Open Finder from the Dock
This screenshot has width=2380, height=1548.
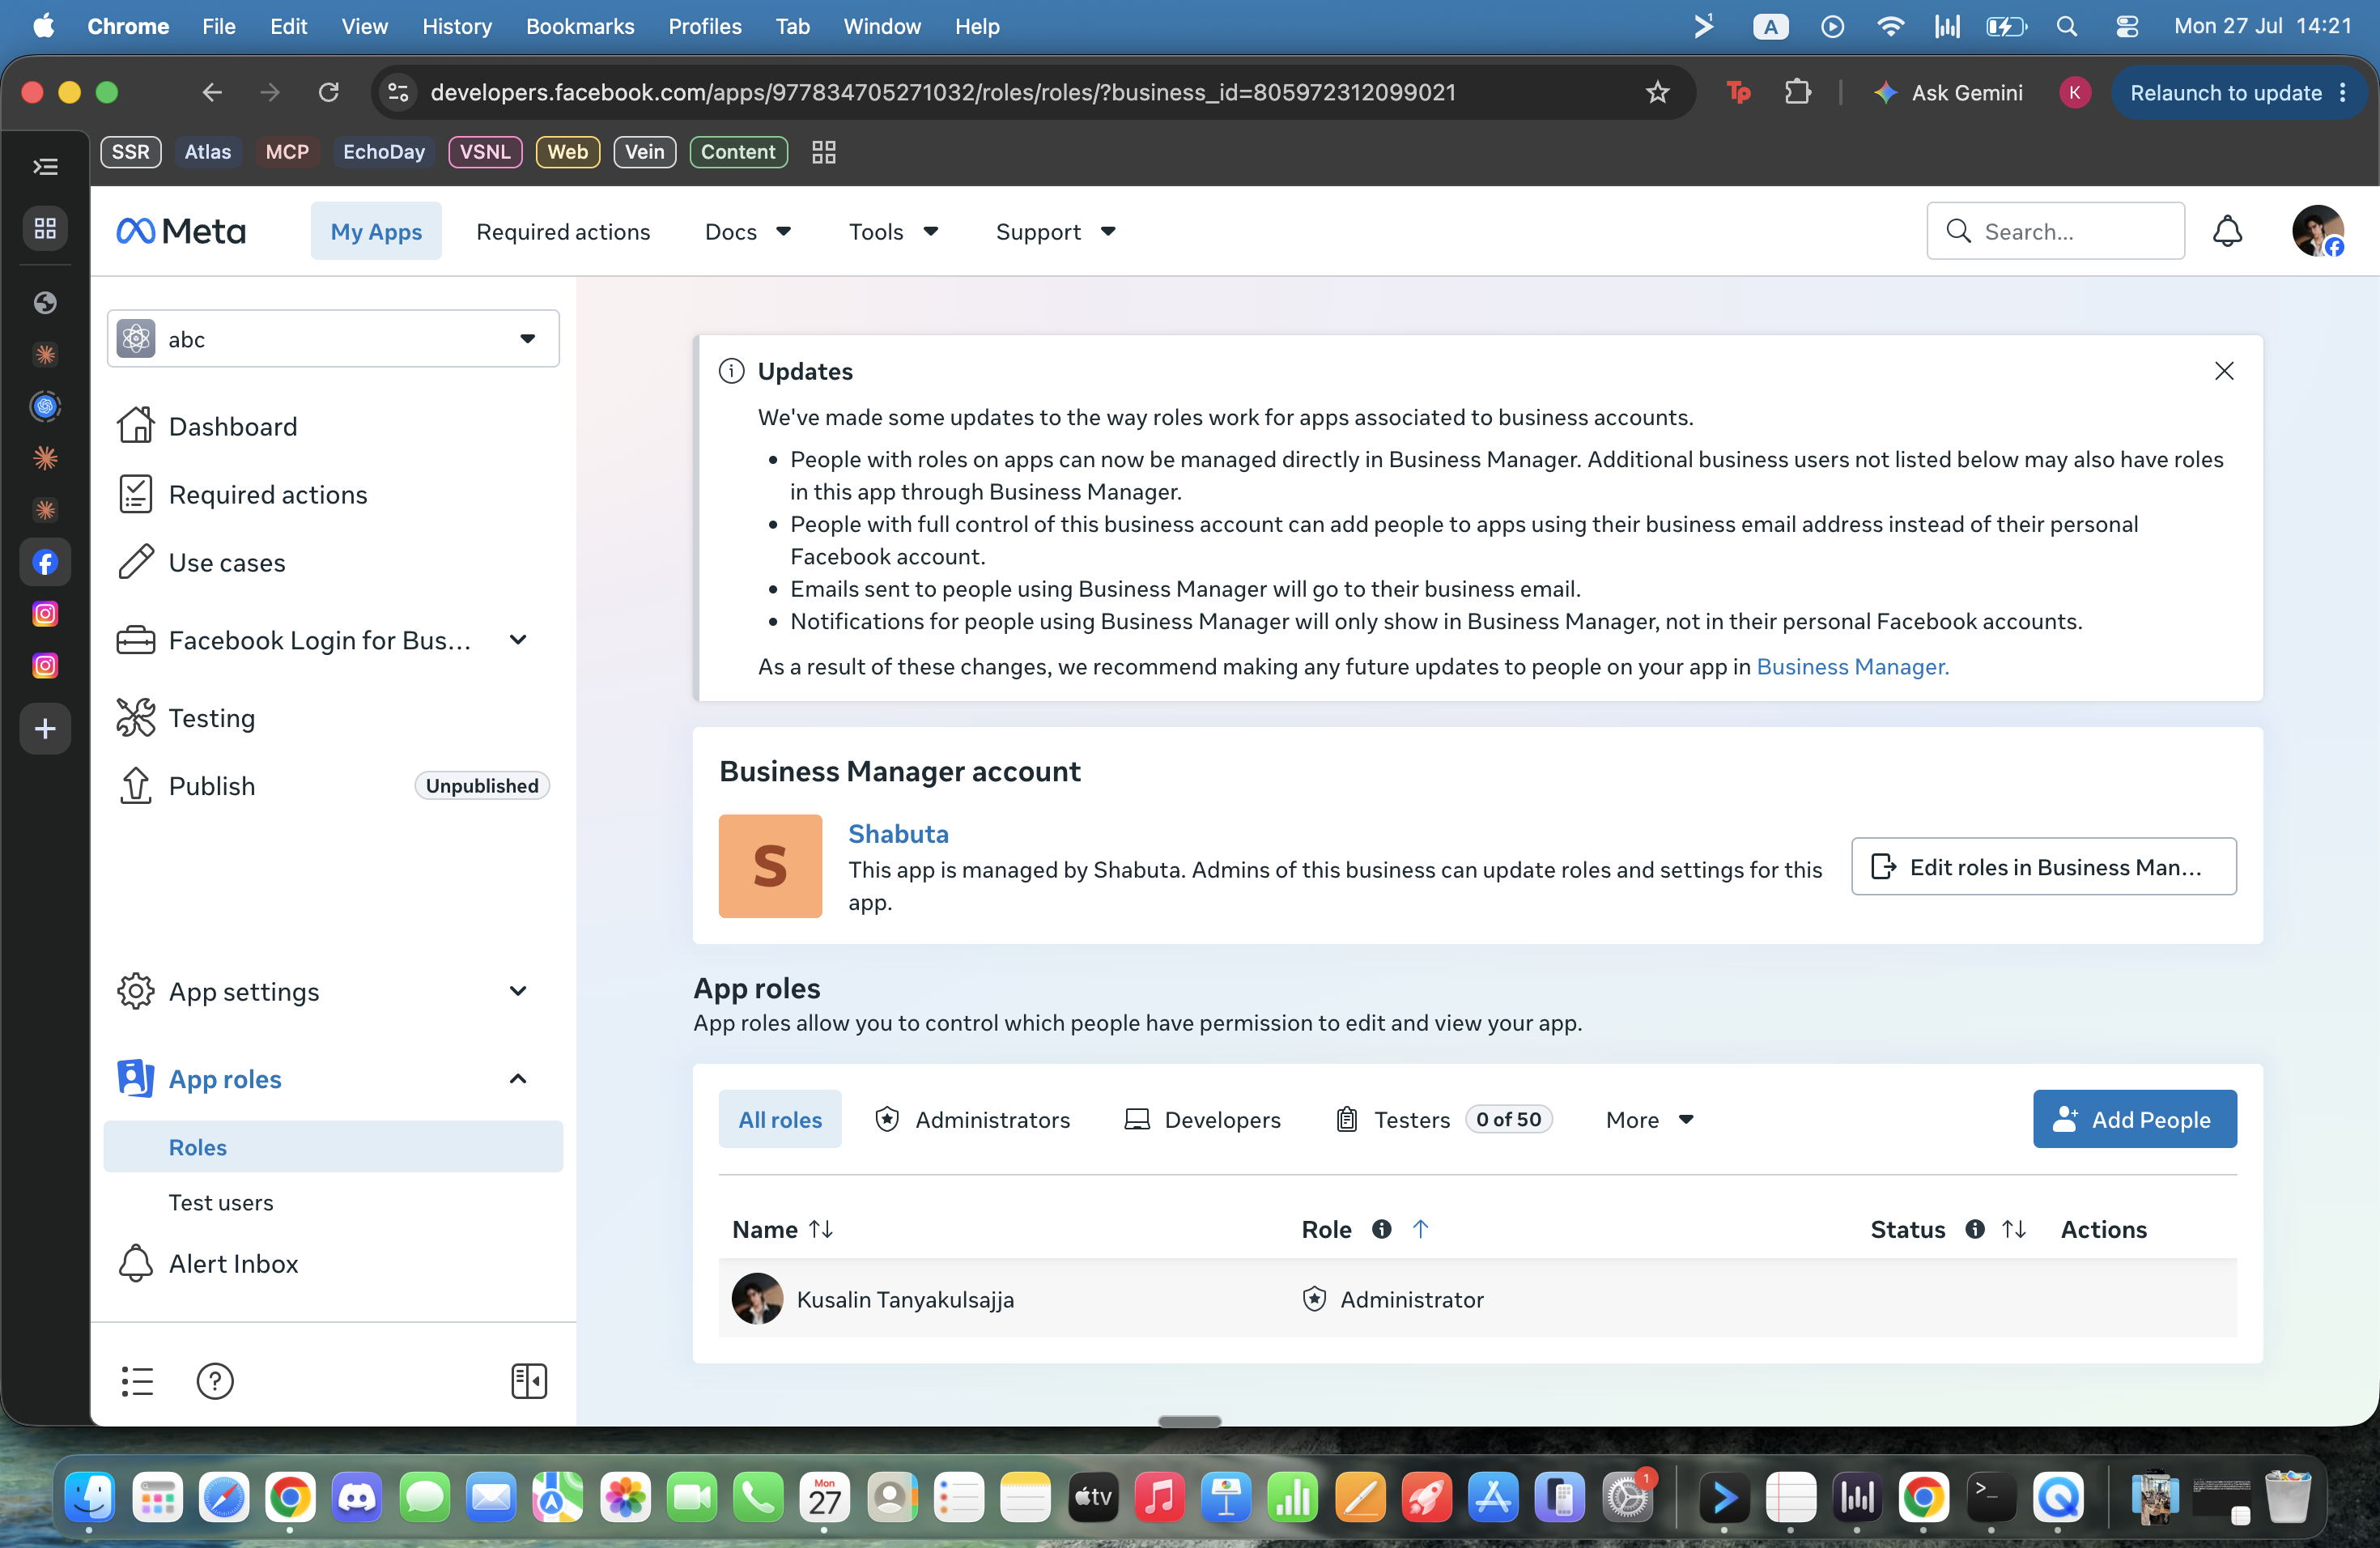coord(89,1497)
